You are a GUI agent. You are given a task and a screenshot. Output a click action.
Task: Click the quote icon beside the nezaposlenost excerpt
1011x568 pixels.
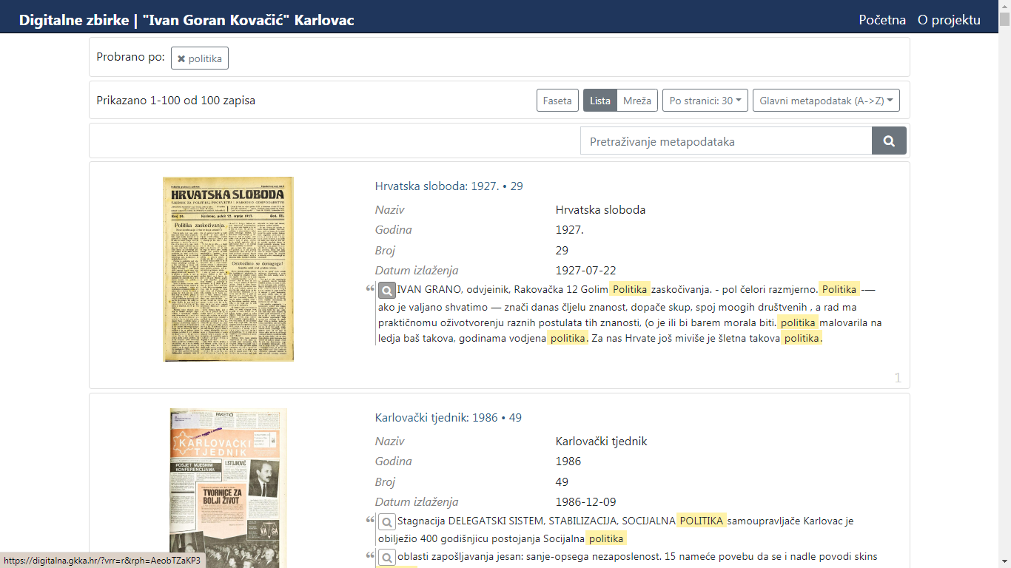pyautogui.click(x=371, y=557)
